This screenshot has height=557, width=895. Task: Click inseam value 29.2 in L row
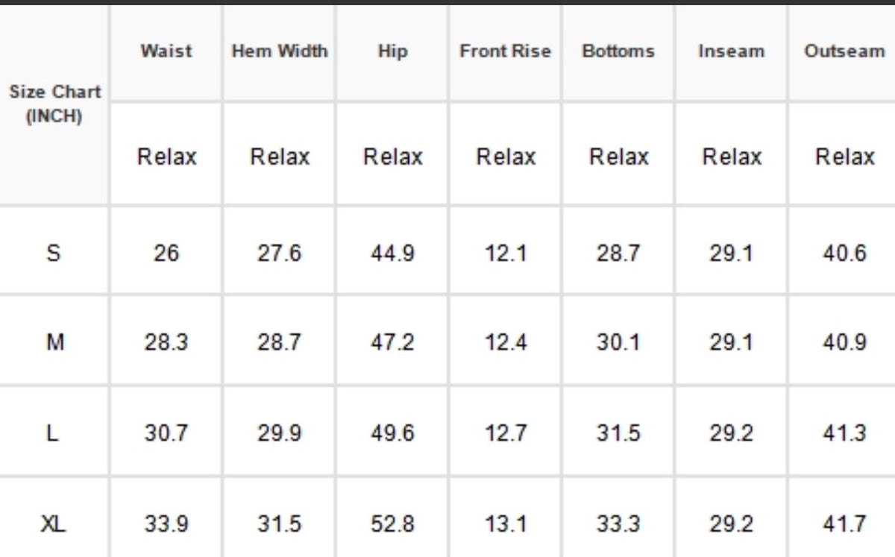pyautogui.click(x=732, y=432)
